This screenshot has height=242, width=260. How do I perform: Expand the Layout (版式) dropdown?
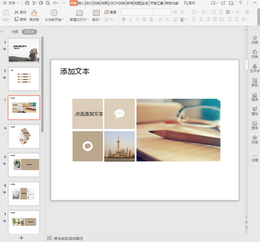coord(100,19)
